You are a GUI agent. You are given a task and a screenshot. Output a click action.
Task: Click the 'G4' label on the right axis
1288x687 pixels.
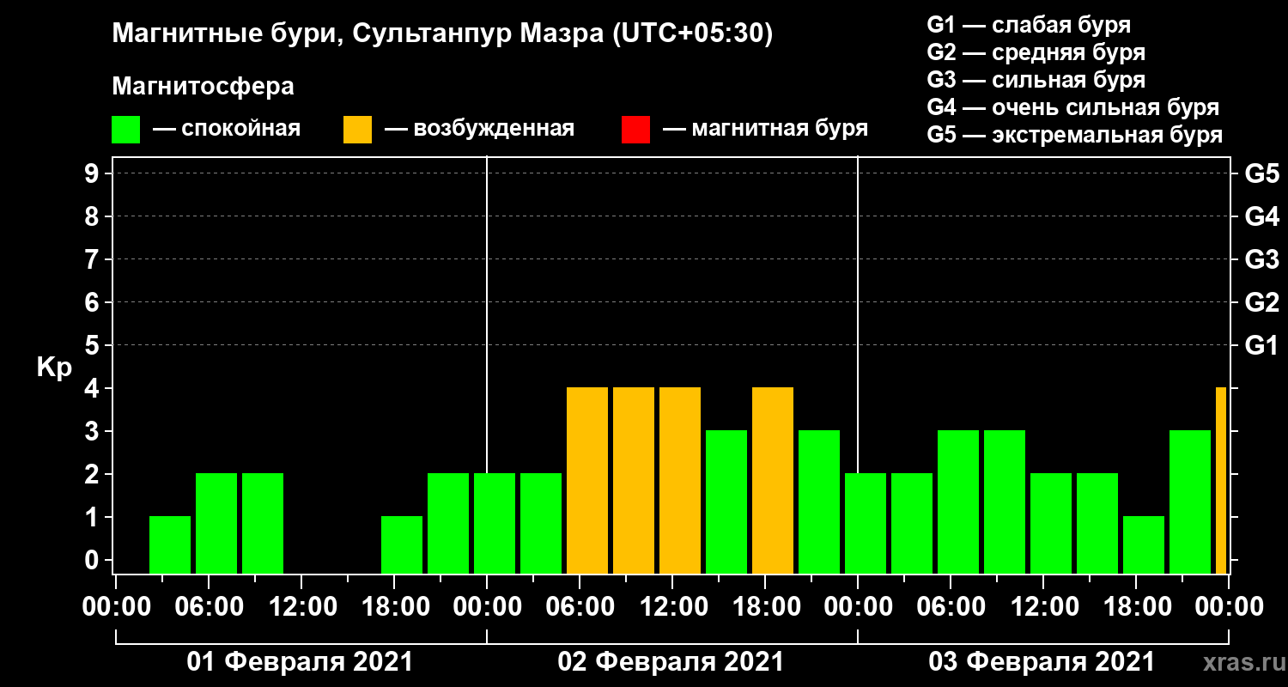tap(1261, 216)
